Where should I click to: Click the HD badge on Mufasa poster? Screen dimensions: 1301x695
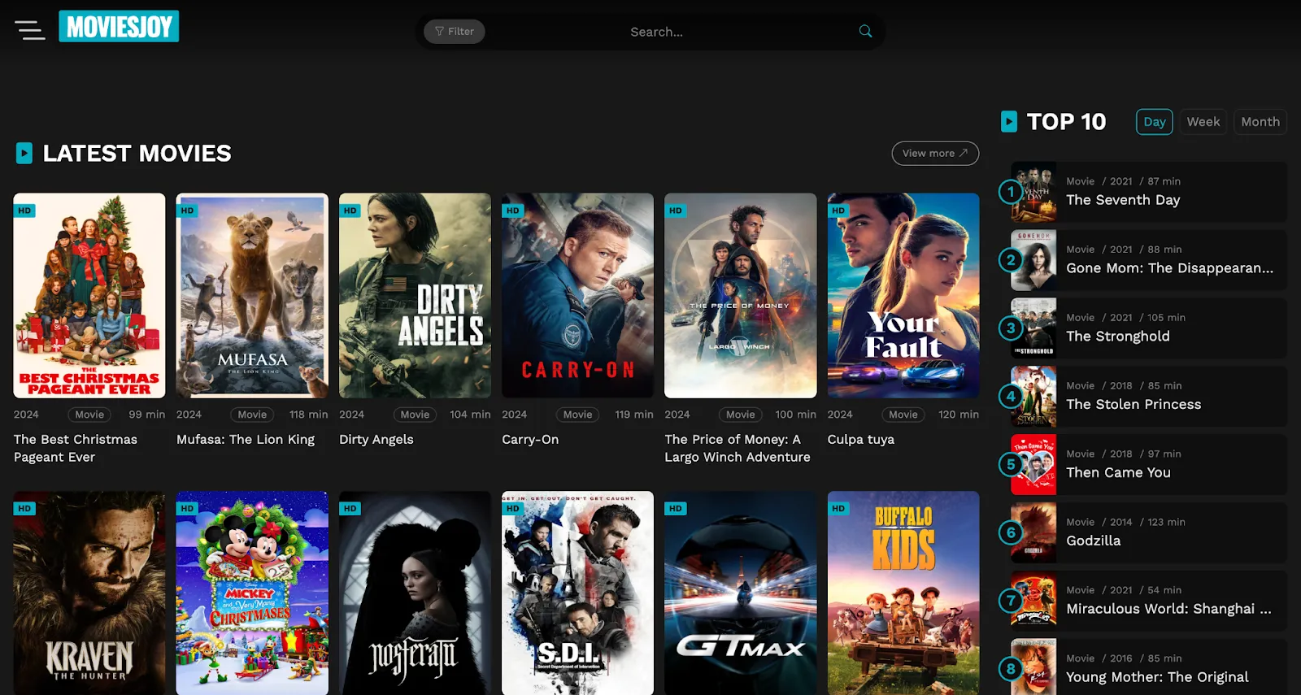pyautogui.click(x=188, y=211)
